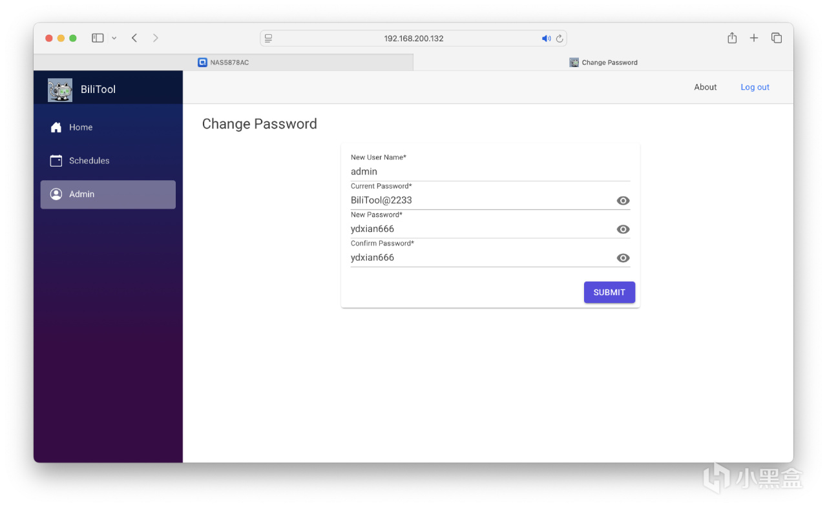The width and height of the screenshot is (827, 507).
Task: Mute tab audio speaker icon
Action: (x=546, y=39)
